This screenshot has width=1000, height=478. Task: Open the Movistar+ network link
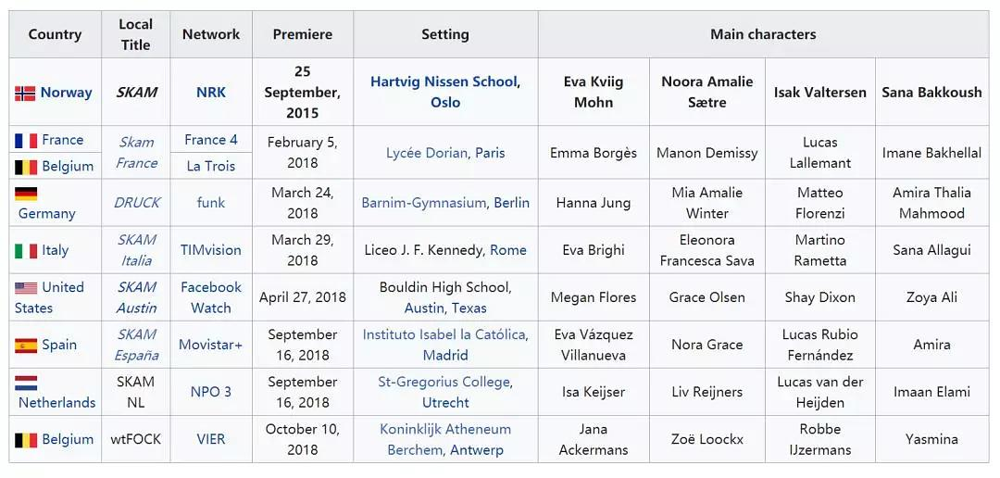tap(211, 345)
